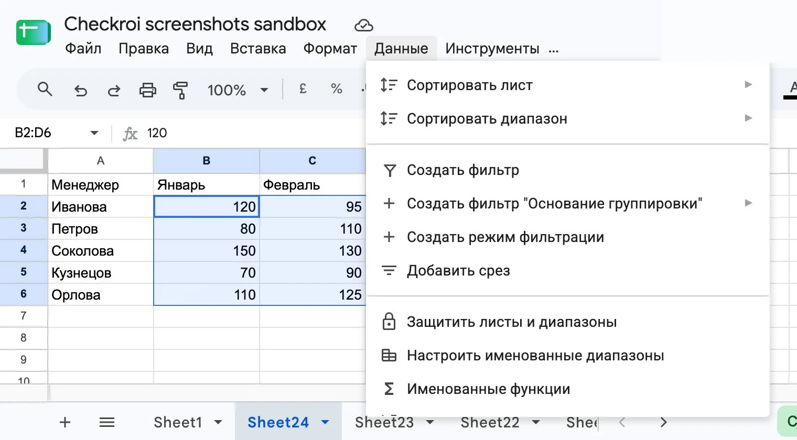Image resolution: width=797 pixels, height=440 pixels.
Task: Open the Формат menu
Action: click(330, 49)
